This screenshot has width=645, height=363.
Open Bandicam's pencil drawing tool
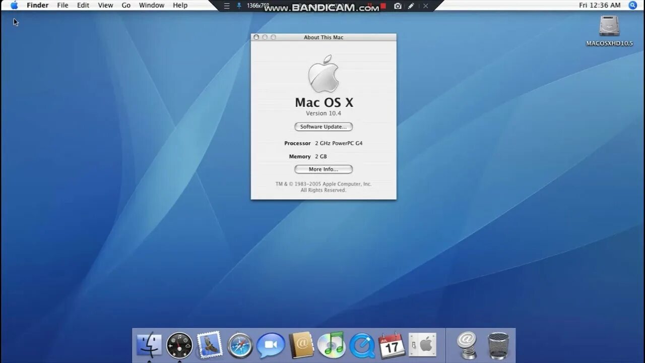(x=411, y=6)
